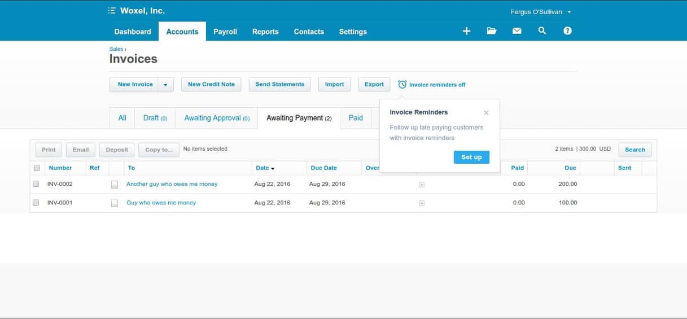
Task: Open the help question mark icon
Action: click(x=567, y=31)
